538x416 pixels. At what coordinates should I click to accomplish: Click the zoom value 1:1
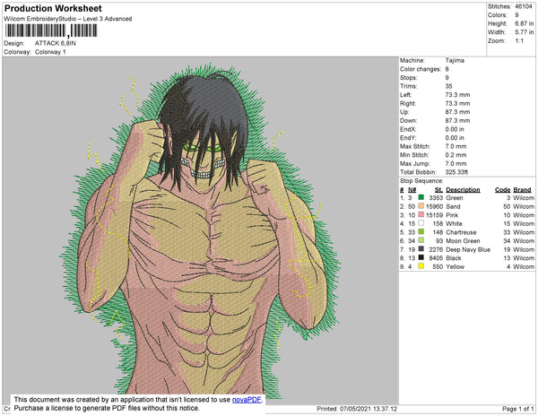pyautogui.click(x=519, y=41)
